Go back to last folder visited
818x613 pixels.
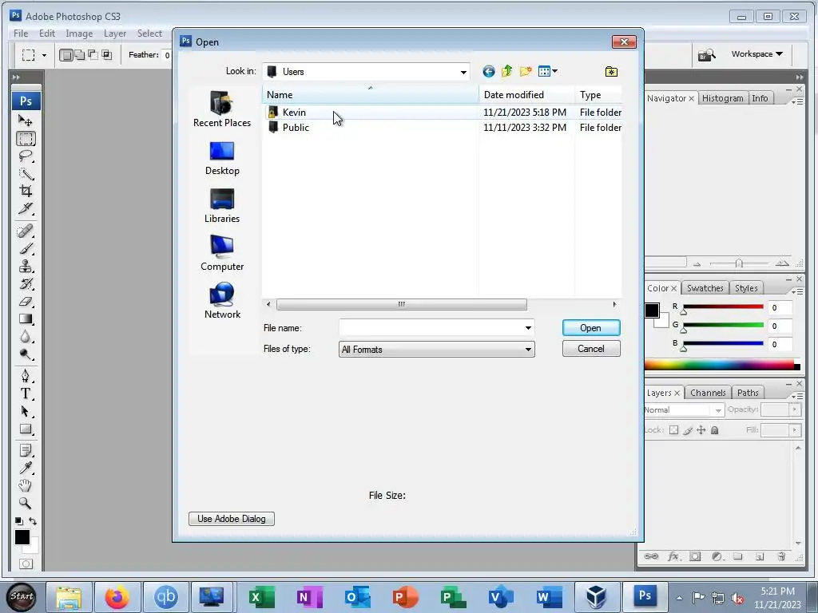488,71
